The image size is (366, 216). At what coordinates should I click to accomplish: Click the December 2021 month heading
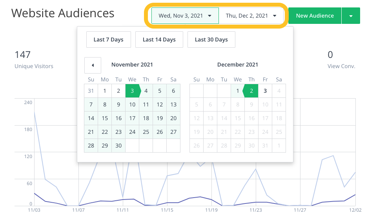coord(238,65)
